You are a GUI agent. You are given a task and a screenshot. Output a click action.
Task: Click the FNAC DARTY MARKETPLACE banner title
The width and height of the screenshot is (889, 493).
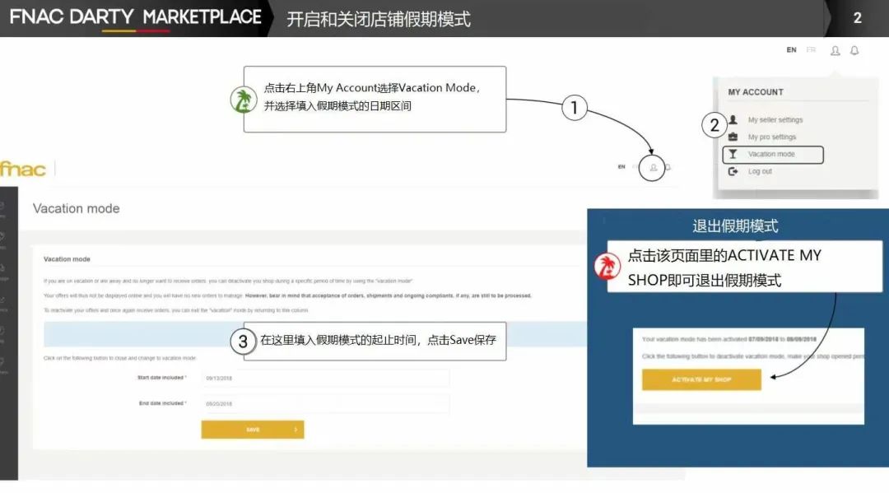click(x=136, y=17)
